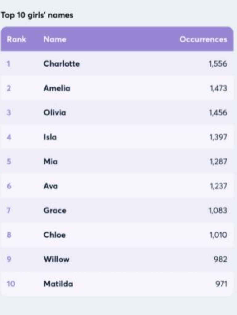The image size is (237, 315).
Task: Click the 1,473 occurrences value
Action: [x=218, y=88]
